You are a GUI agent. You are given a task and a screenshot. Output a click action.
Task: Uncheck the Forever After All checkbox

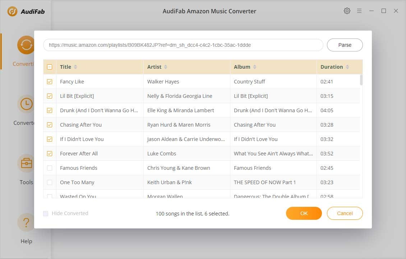[x=50, y=154]
